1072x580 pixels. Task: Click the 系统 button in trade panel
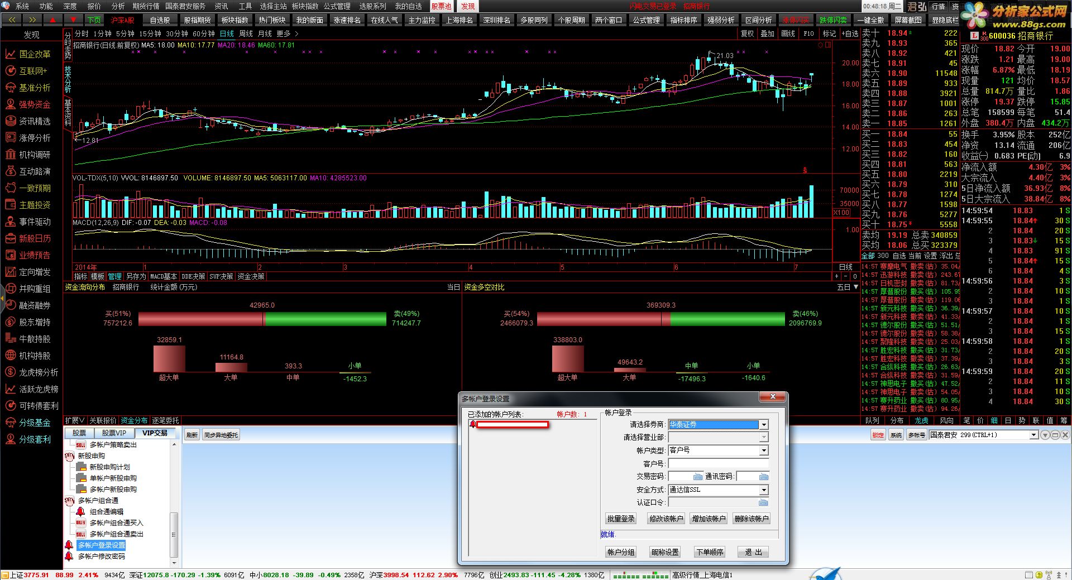896,435
